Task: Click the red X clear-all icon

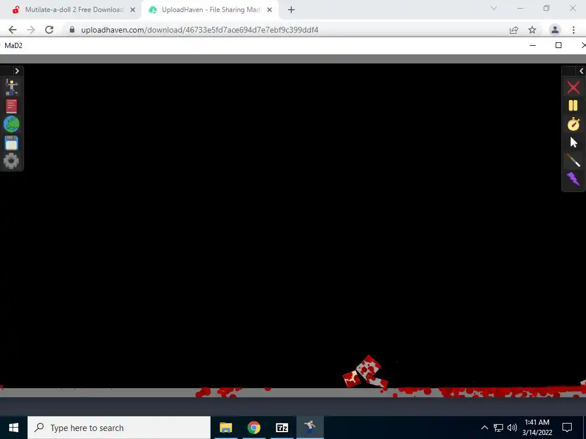Action: tap(573, 87)
